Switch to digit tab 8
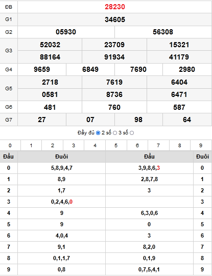 (x=180, y=145)
